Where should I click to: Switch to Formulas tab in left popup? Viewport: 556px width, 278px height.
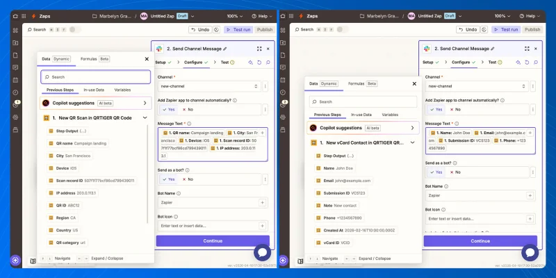click(95, 59)
